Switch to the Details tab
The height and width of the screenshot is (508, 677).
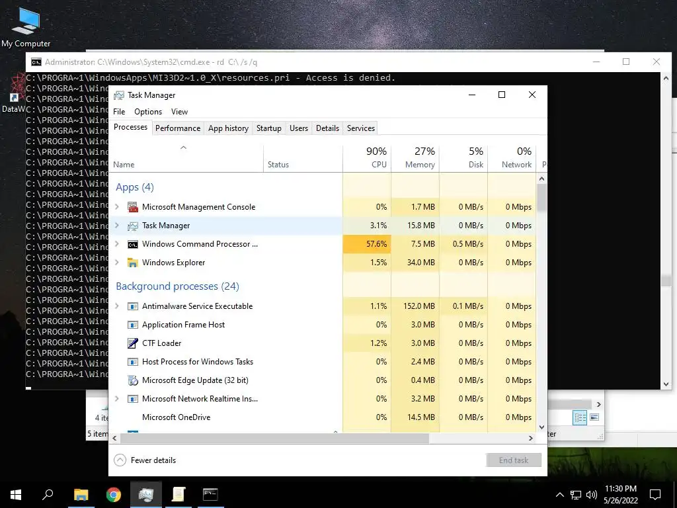tap(327, 128)
